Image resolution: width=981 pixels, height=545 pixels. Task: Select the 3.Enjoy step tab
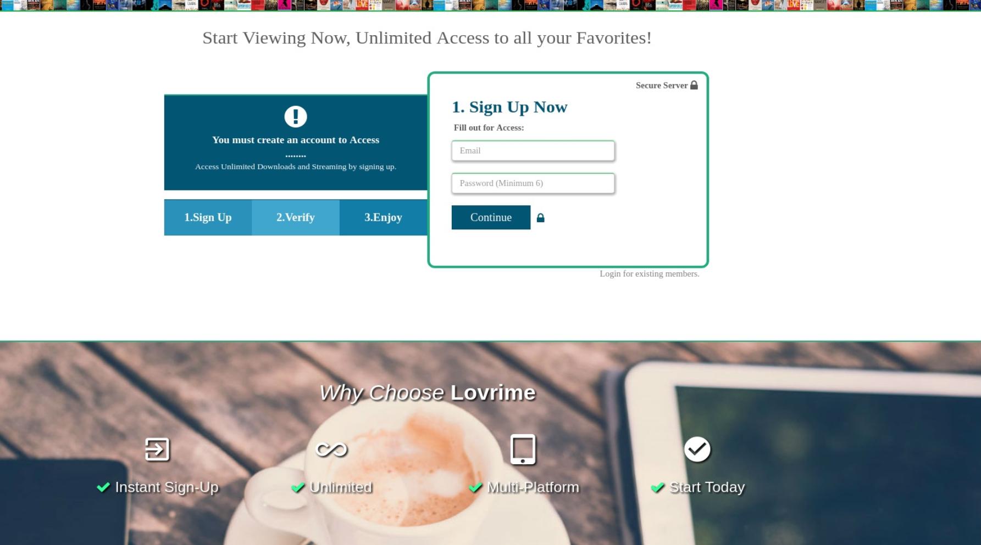coord(384,217)
